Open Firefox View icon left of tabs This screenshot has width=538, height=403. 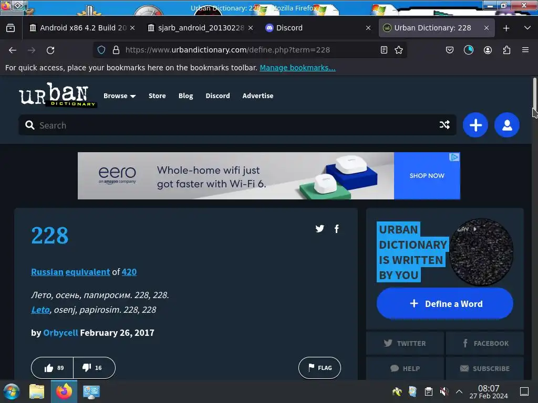11,28
